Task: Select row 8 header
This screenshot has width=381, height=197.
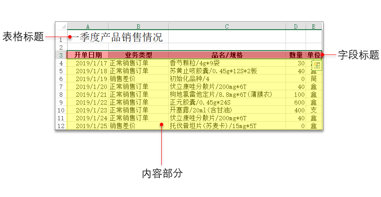Action: [61, 94]
